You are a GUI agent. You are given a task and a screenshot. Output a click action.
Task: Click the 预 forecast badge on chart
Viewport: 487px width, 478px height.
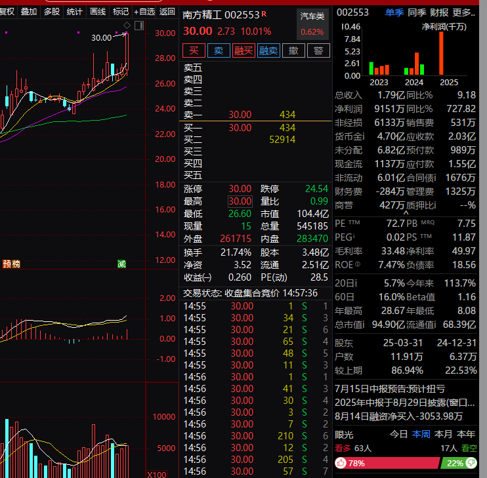(7, 264)
